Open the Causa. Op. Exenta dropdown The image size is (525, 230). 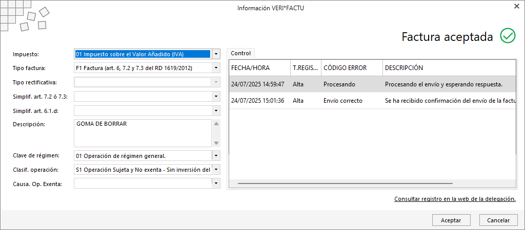click(x=216, y=183)
